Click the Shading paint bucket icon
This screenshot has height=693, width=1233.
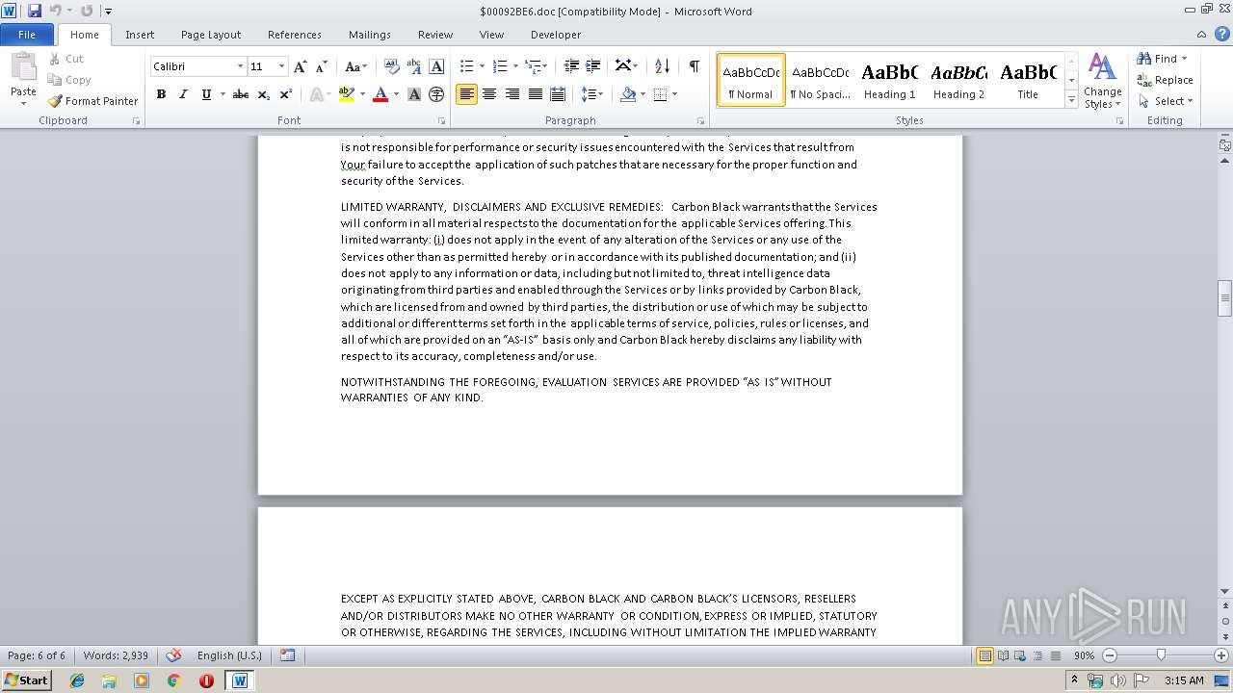click(628, 94)
